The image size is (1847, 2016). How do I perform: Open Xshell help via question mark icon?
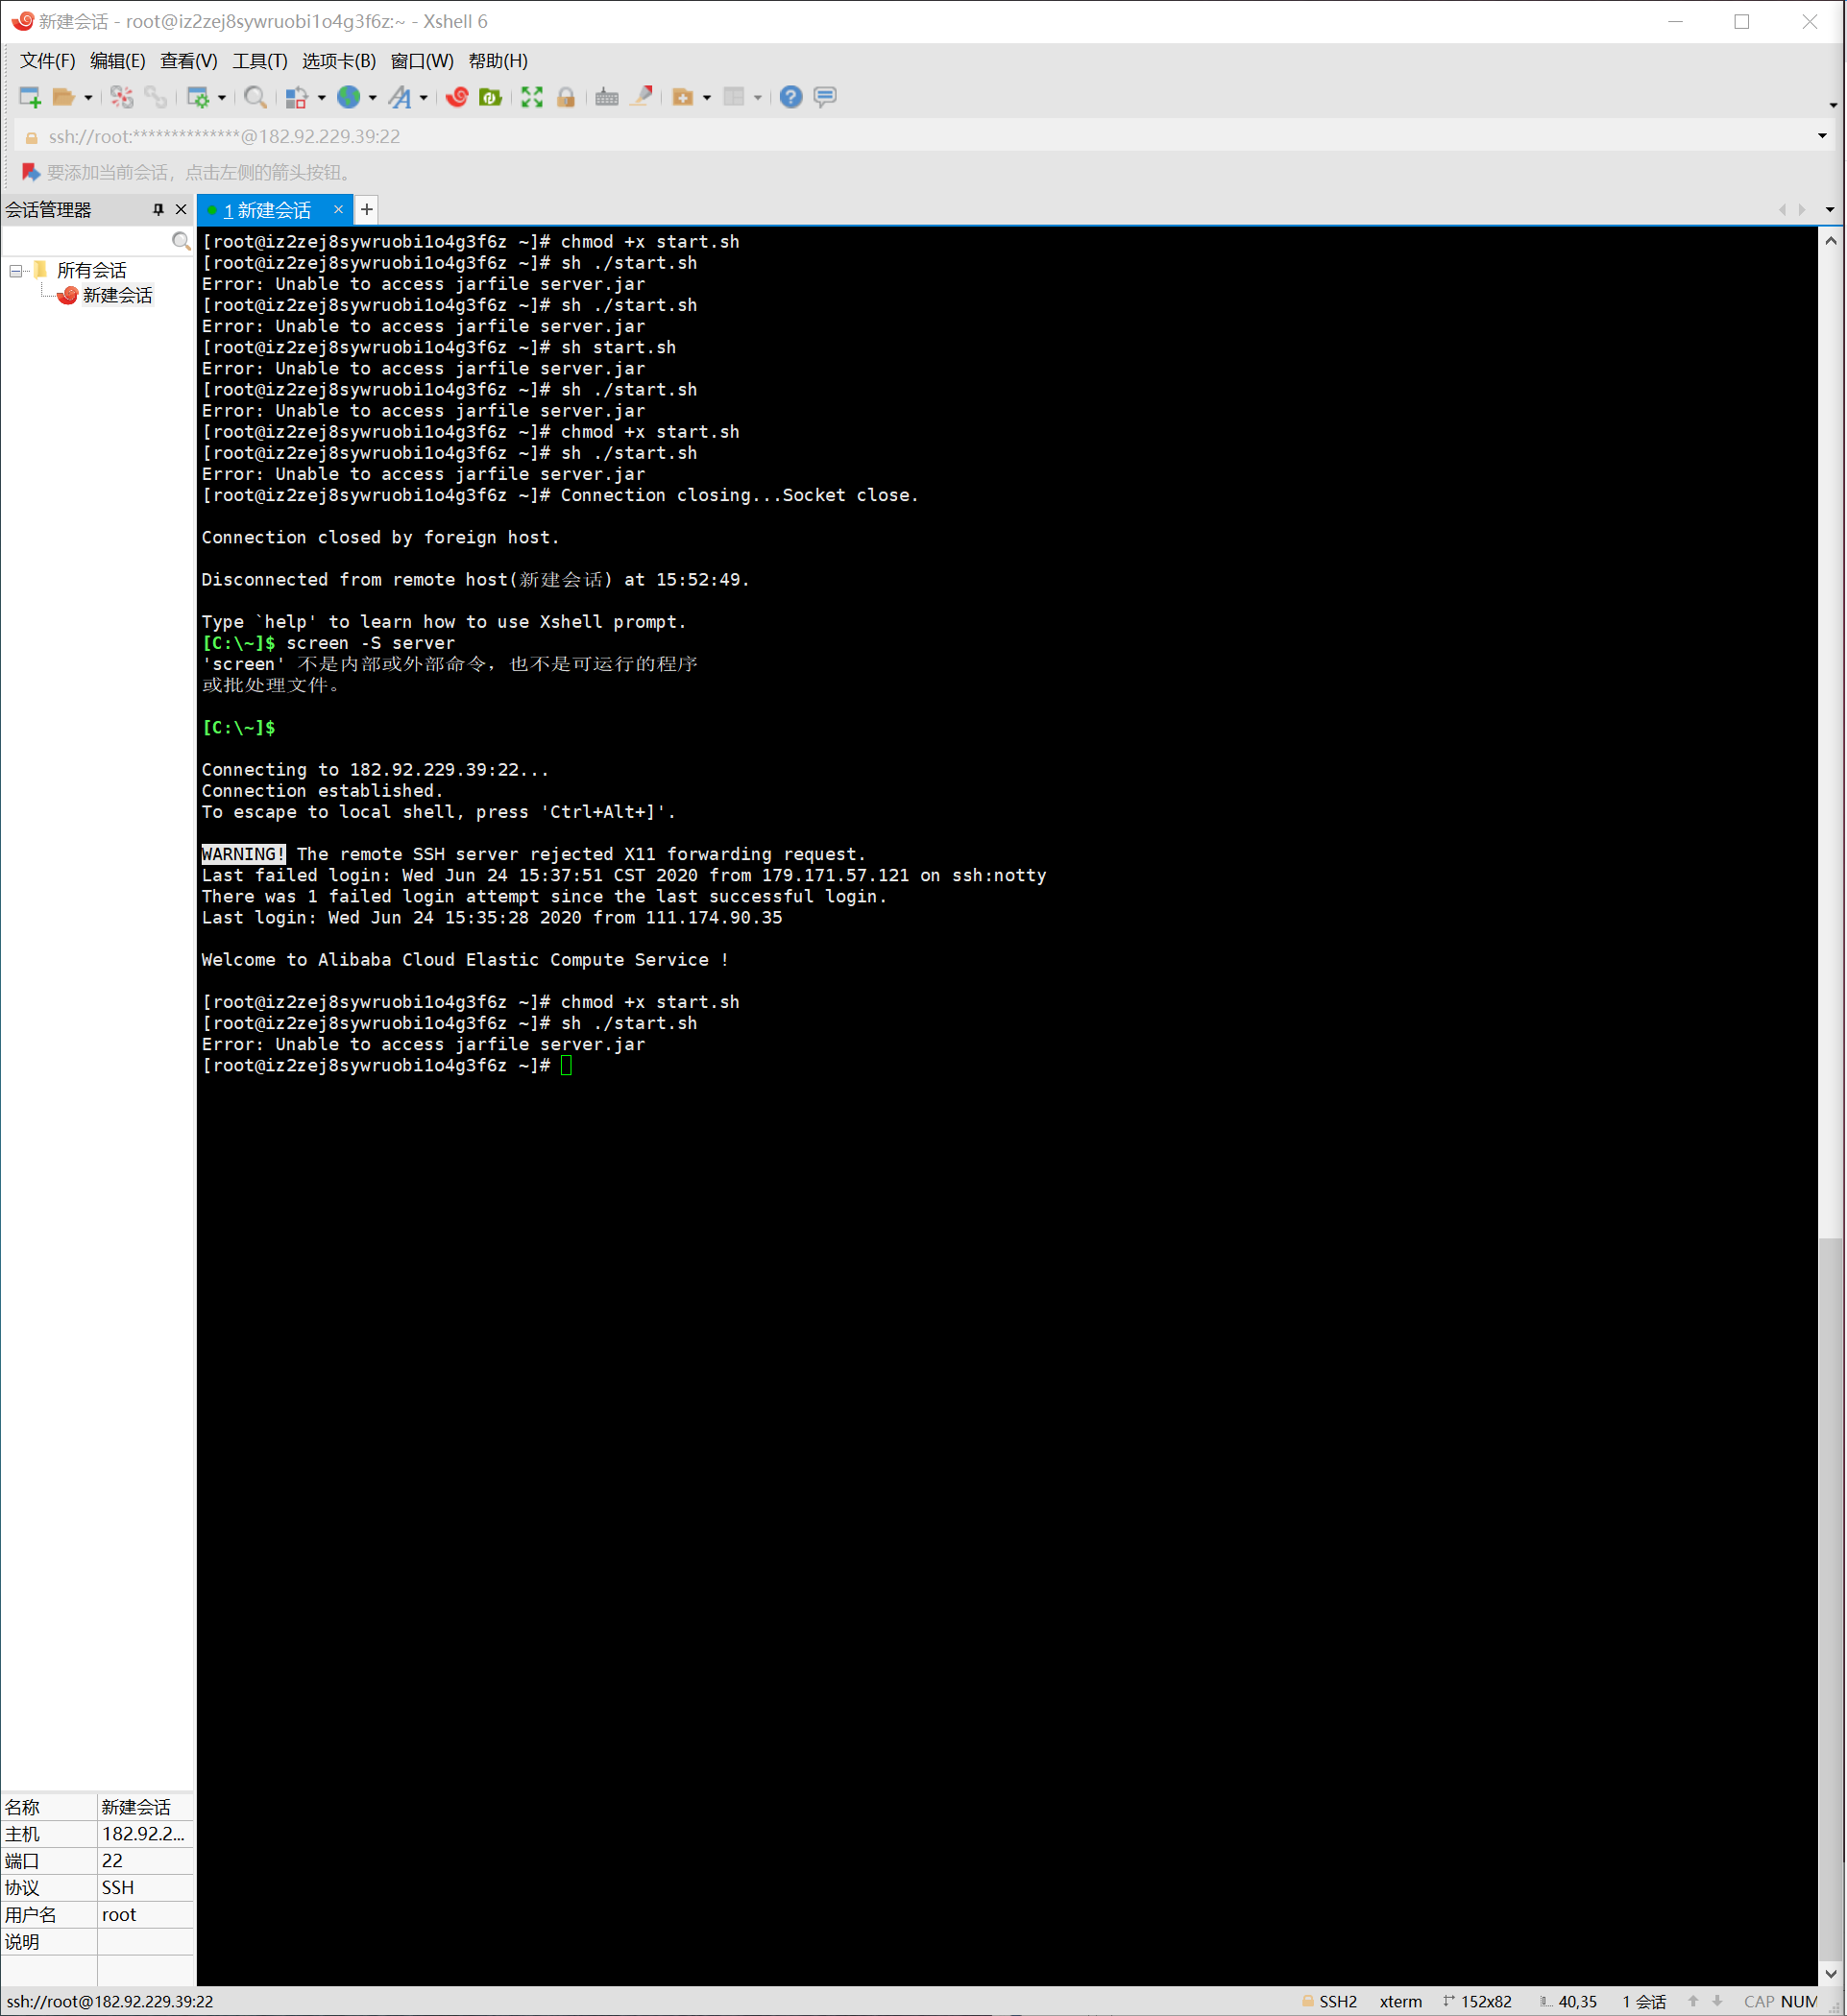coord(790,97)
